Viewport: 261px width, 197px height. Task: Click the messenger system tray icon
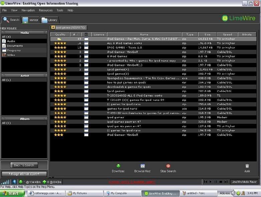click(x=243, y=193)
